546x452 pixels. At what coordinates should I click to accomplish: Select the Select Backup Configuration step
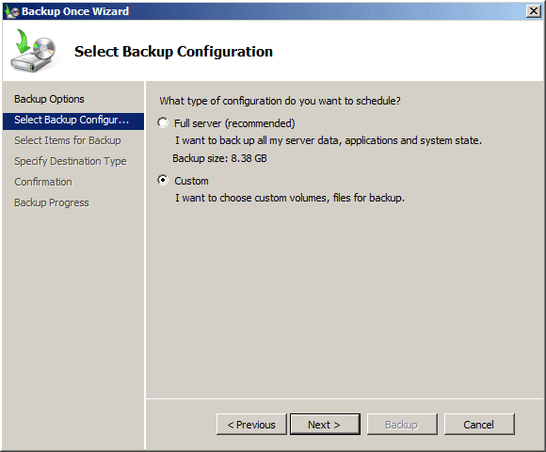[x=73, y=121]
